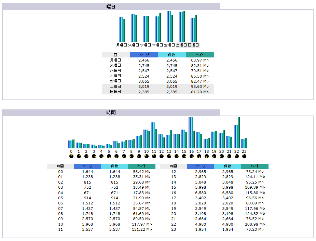Select the clock icon below hour 4

point(101,156)
